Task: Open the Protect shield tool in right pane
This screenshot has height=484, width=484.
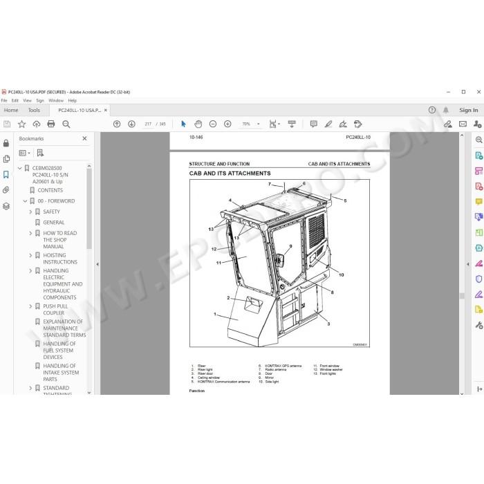Action: click(x=478, y=279)
